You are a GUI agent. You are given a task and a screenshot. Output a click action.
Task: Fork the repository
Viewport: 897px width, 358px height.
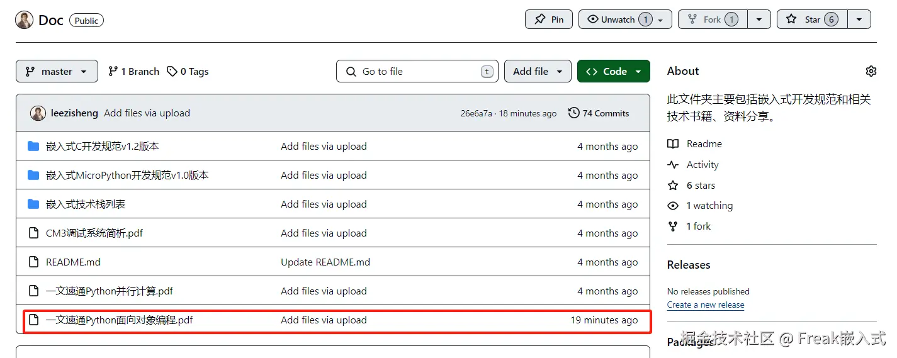click(713, 20)
